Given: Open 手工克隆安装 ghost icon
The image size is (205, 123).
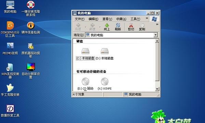Looking at the screenshot, I should 10,90.
